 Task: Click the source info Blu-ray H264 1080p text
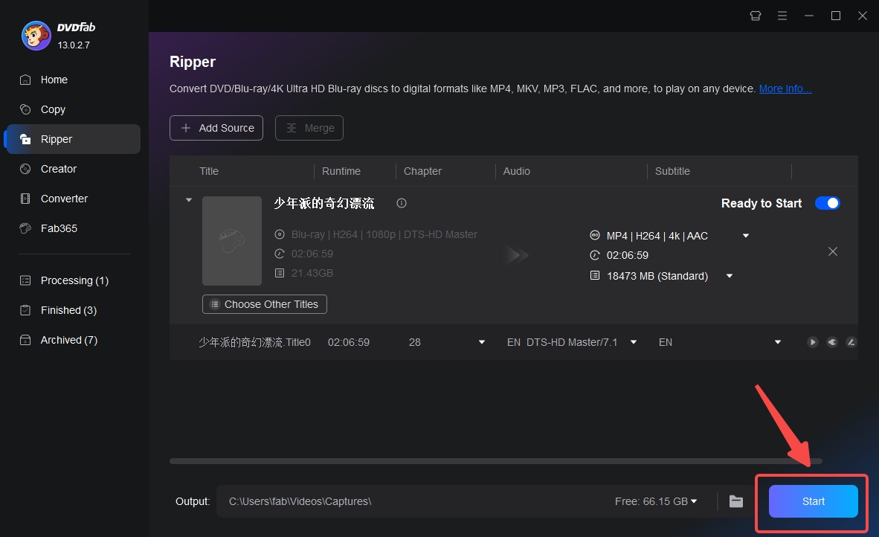click(384, 234)
